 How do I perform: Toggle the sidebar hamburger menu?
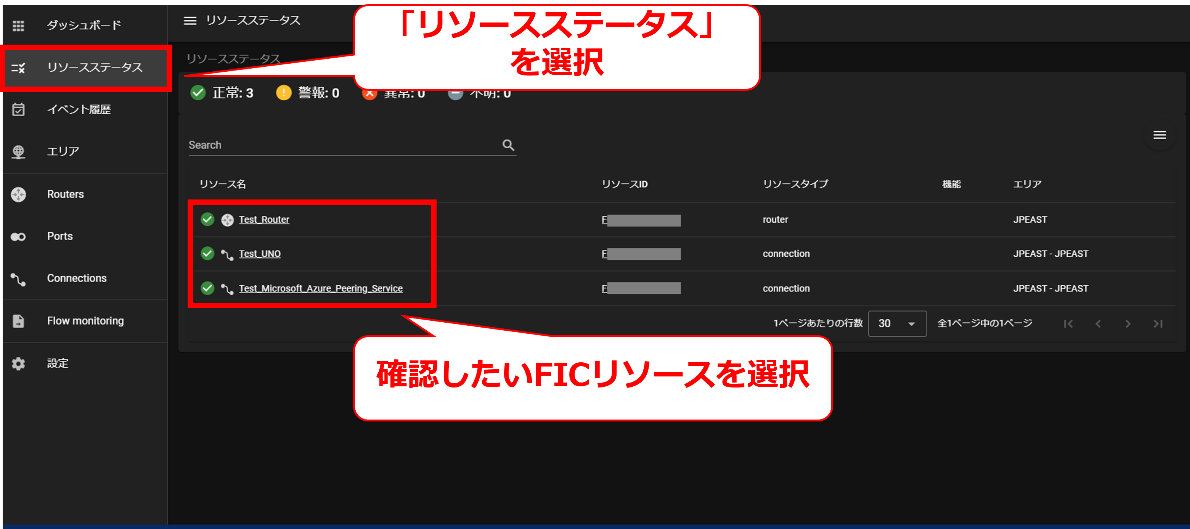[190, 21]
